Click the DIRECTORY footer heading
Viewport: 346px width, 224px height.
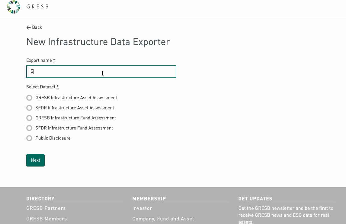[x=40, y=199]
